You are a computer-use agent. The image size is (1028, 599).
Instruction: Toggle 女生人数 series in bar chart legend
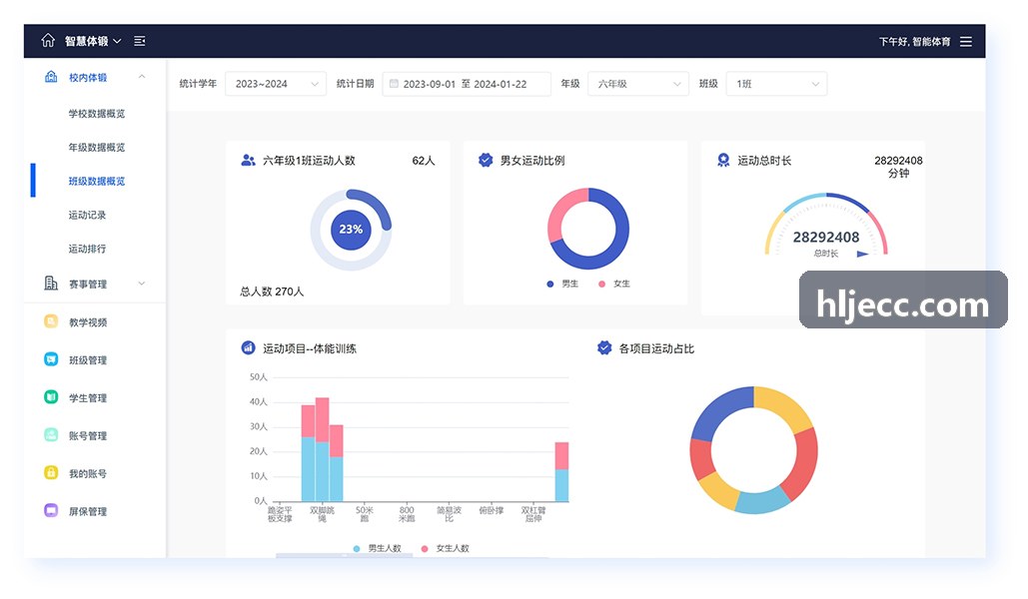(x=446, y=548)
